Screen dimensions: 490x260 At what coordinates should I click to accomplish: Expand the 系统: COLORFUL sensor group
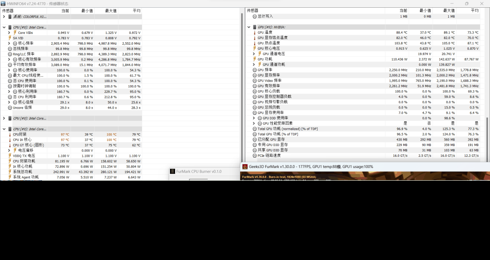tap(4, 17)
